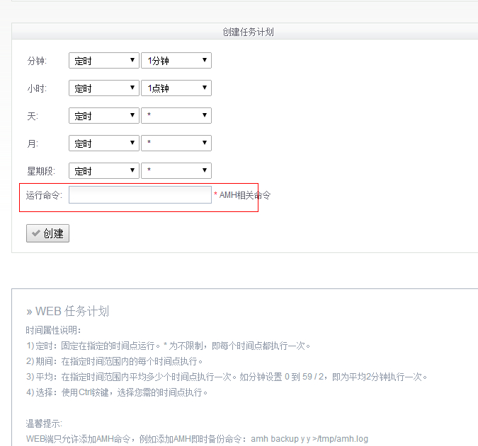Image resolution: width=478 pixels, height=446 pixels.
Task: Click the AMH相关命令 hint text
Action: pos(244,195)
